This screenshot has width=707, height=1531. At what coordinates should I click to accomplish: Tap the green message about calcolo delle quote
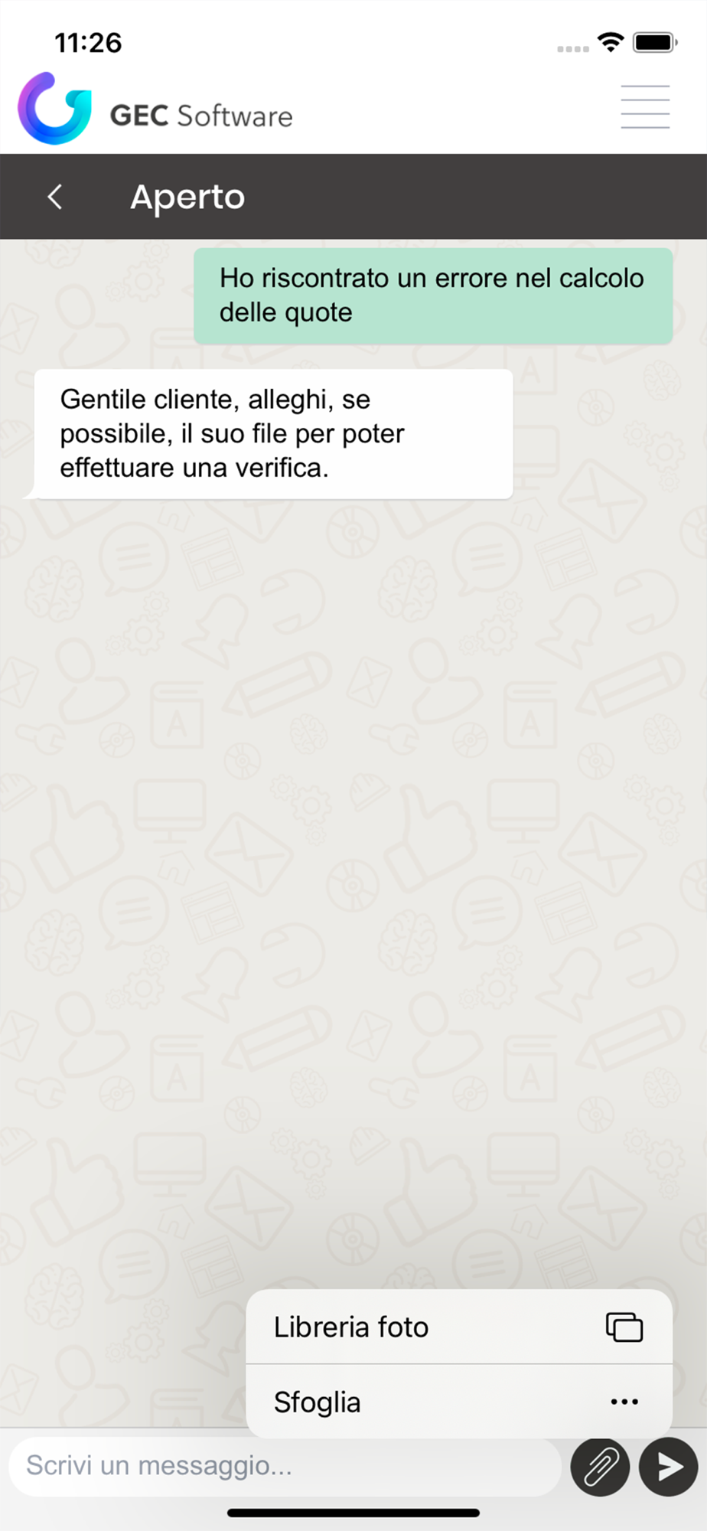433,295
